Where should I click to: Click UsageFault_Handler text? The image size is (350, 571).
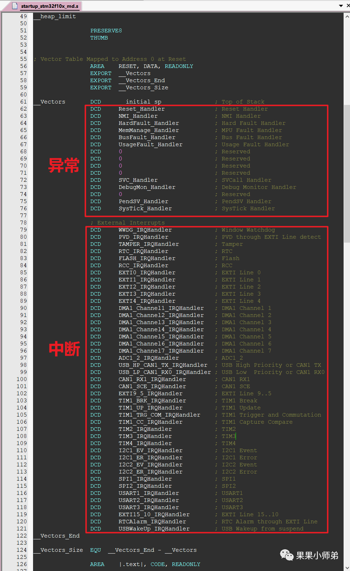coord(150,144)
